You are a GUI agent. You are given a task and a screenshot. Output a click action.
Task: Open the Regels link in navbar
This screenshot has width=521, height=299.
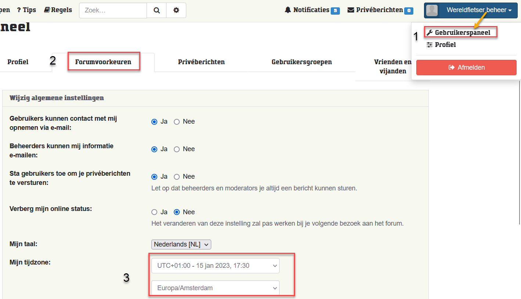(x=58, y=10)
